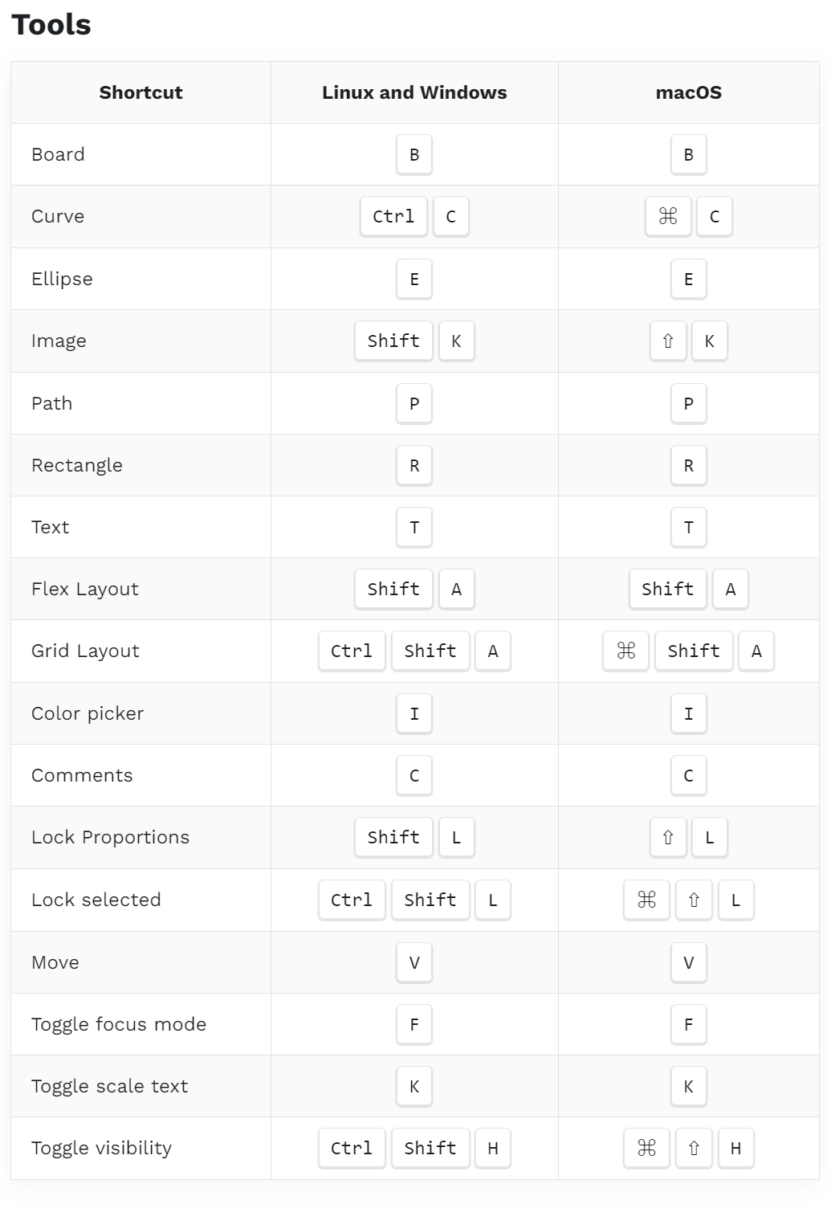Click the Rectangle row label
The width and height of the screenshot is (831, 1229).
[x=77, y=465]
